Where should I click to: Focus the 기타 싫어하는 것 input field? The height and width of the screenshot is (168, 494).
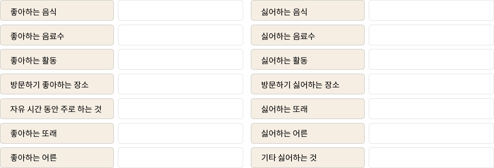(x=431, y=157)
